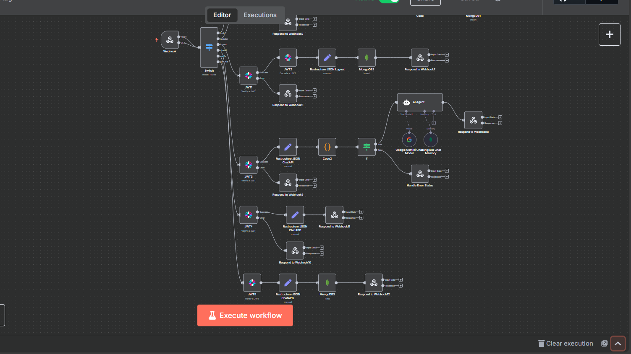Screen dimensions: 631x354
Task: Select the If node
Action: [x=367, y=147]
